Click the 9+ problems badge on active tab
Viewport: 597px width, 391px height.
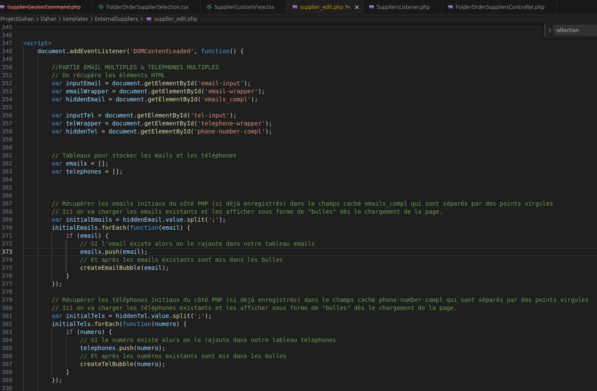[x=348, y=7]
